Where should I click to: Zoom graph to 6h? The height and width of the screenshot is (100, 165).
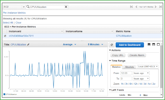coord(131,84)
